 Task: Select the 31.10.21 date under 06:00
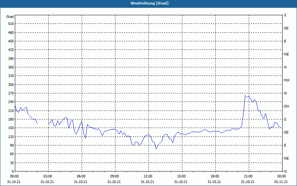coord(80,182)
